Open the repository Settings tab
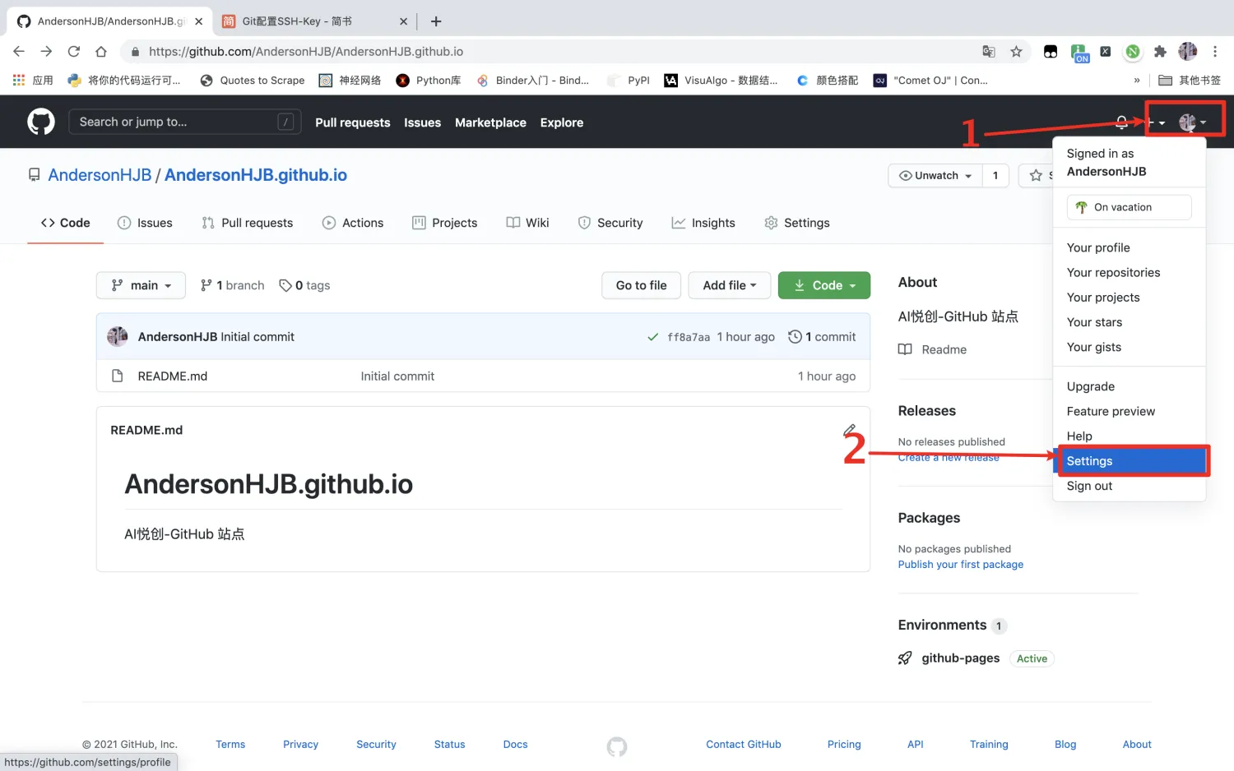This screenshot has height=771, width=1234. (797, 223)
